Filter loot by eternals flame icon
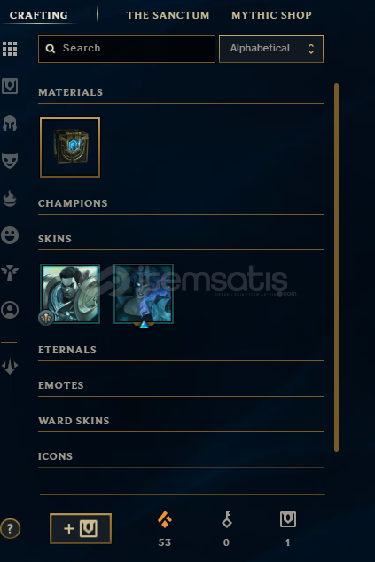This screenshot has height=562, width=375. pyautogui.click(x=10, y=198)
